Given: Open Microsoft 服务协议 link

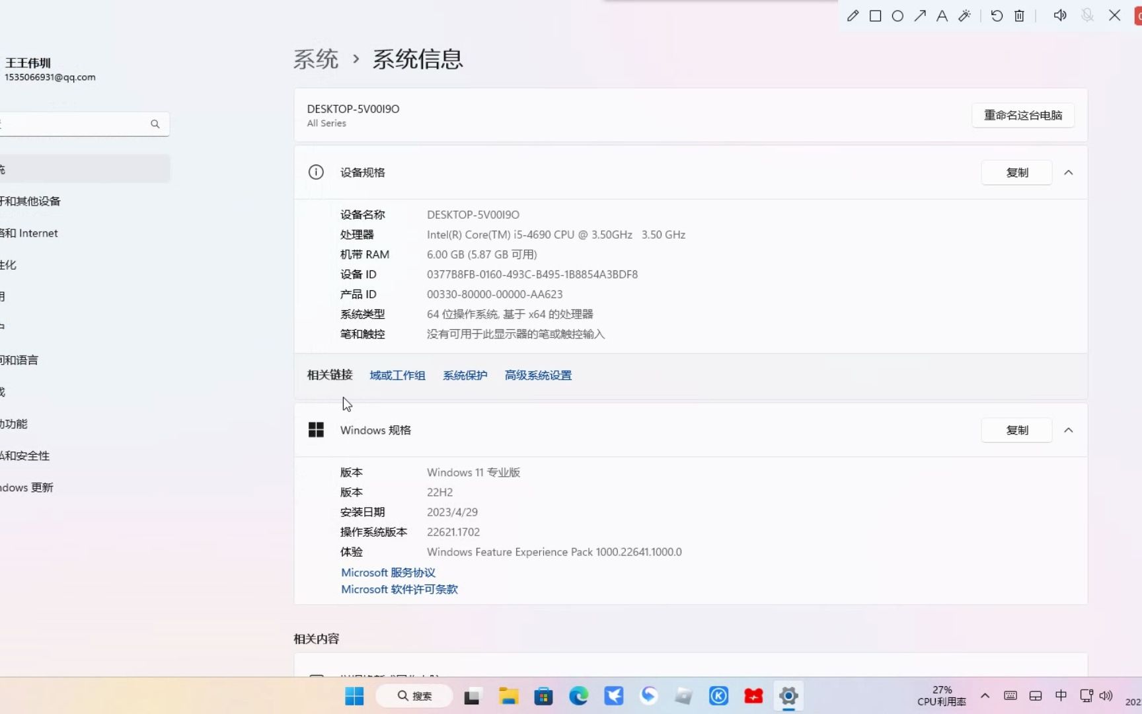Looking at the screenshot, I should pyautogui.click(x=388, y=573).
